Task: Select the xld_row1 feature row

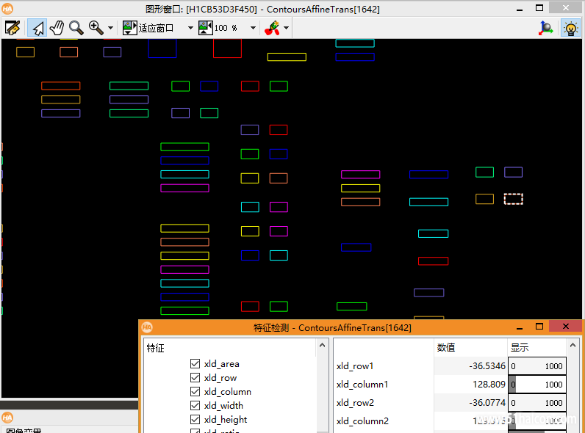Action: tap(450, 366)
